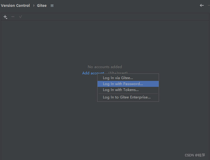Open Log In to Gitee Enterprise
This screenshot has width=210, height=160.
pyautogui.click(x=128, y=97)
